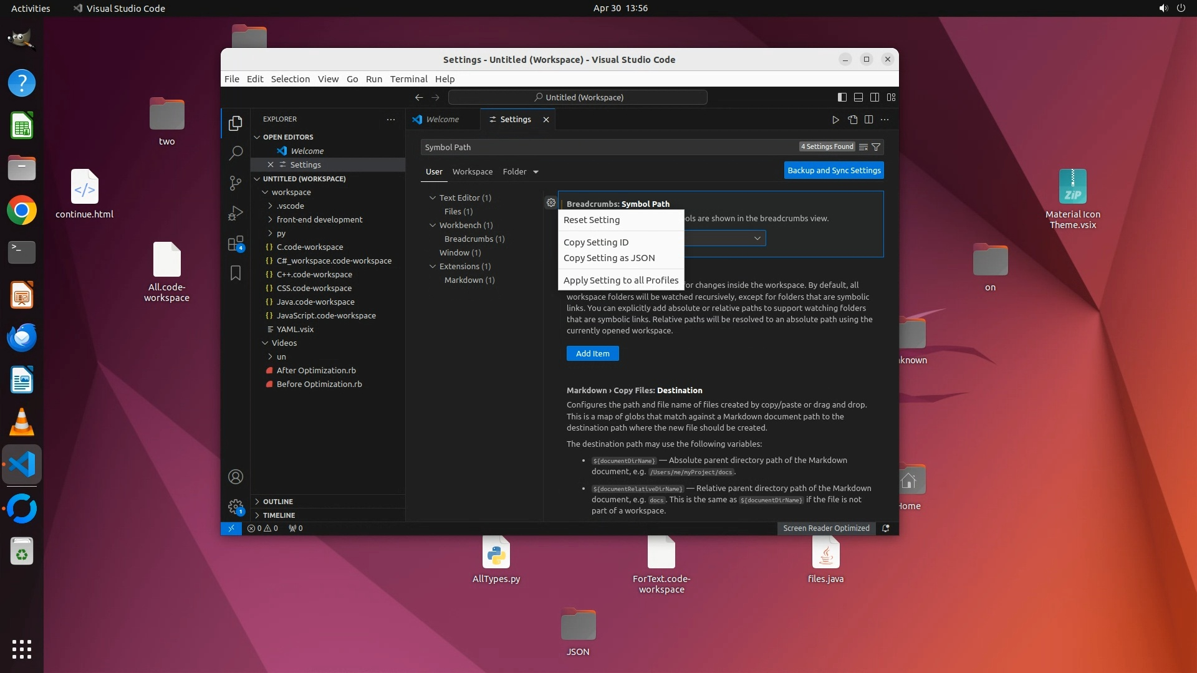Toggle the secondary side bar layout icon
Viewport: 1197px width, 673px height.
[875, 97]
